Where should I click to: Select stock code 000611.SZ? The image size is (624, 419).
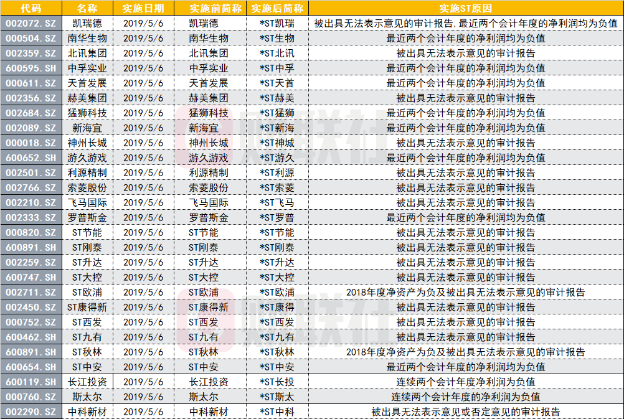click(x=31, y=83)
